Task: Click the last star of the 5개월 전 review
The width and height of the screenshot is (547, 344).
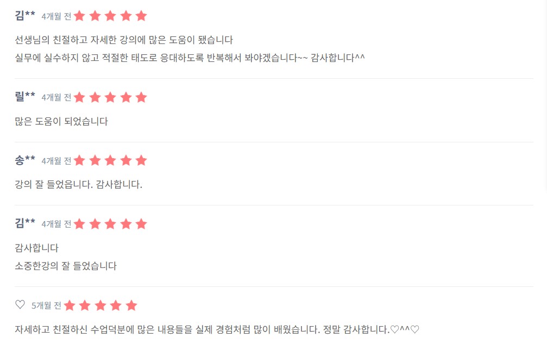Action: pos(131,305)
